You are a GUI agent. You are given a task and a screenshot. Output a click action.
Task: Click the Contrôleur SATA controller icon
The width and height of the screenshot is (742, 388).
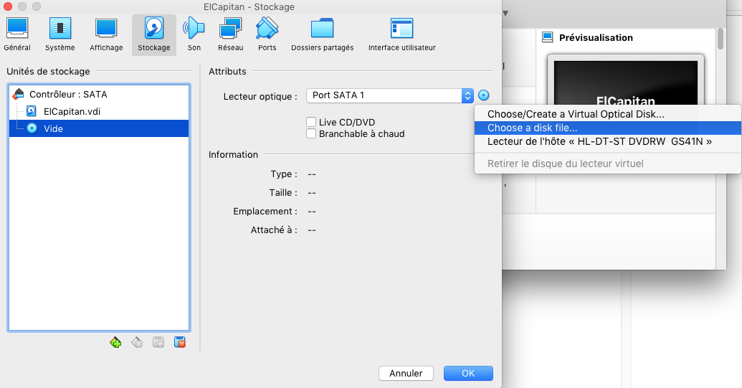[19, 94]
